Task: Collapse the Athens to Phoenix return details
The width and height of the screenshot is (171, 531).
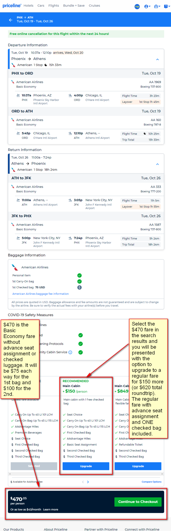Action: pos(157,164)
